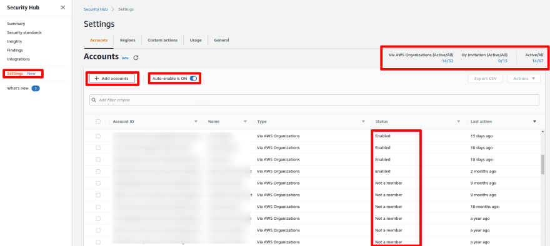
Task: Open What's new in sidebar
Action: click(x=17, y=88)
